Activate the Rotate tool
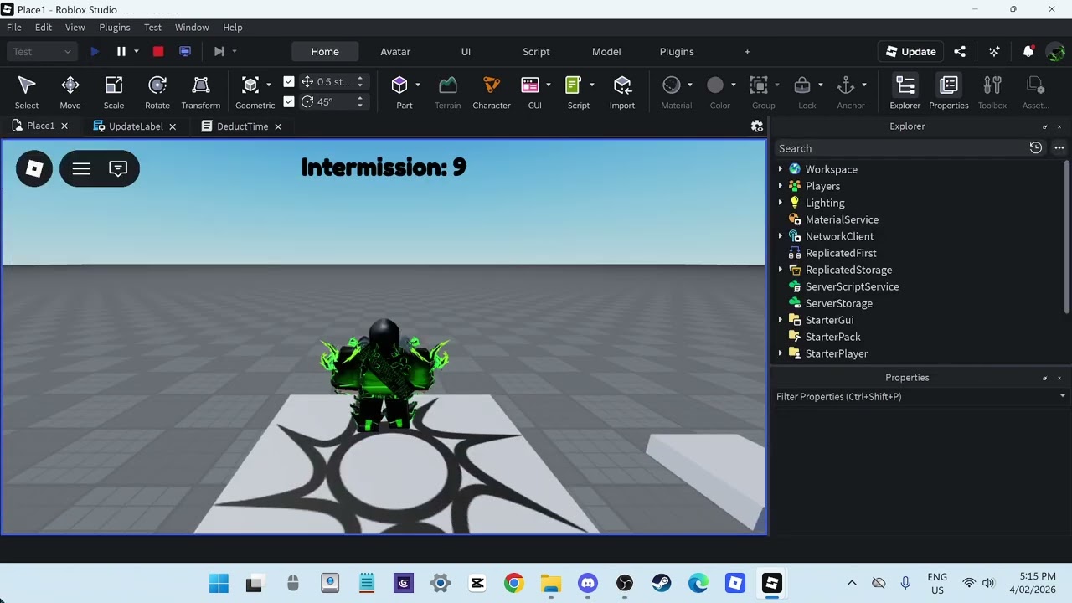Image resolution: width=1072 pixels, height=603 pixels. click(157, 92)
